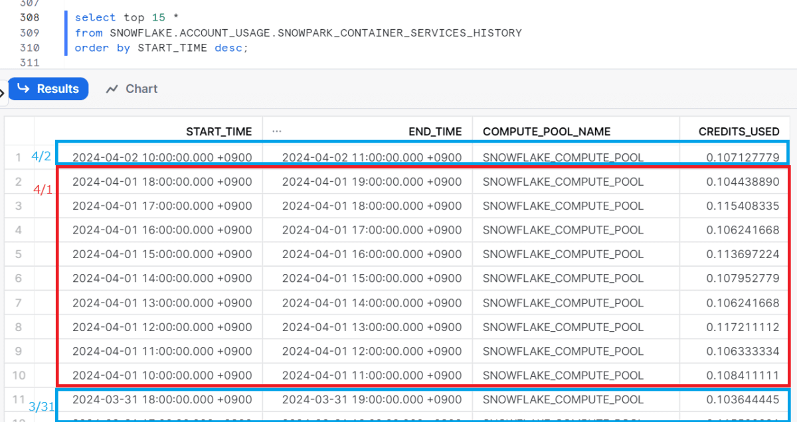Sort by START_TIME column header
The image size is (797, 422).
pos(219,131)
